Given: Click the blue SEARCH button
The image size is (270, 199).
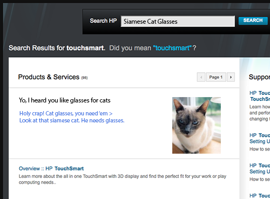Looking at the screenshot, I should [x=253, y=20].
